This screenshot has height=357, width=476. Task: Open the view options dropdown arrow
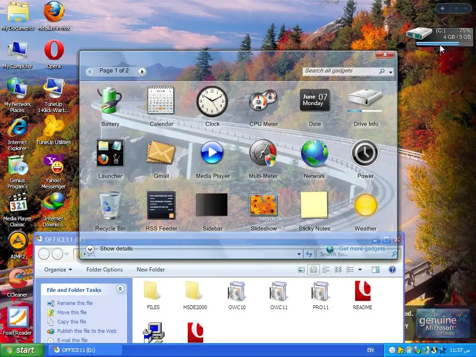360,270
